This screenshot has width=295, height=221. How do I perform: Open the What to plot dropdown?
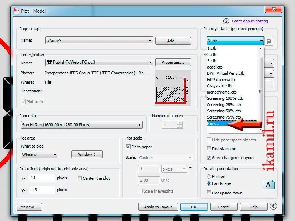[39, 155]
